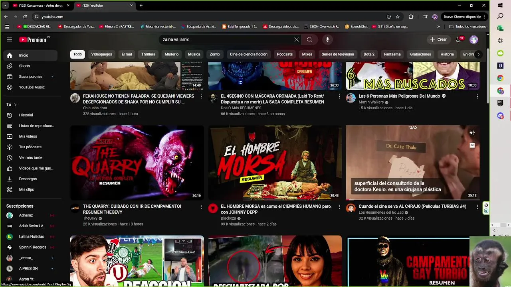Open Martin Walkers channel link
511x287 pixels.
click(x=371, y=102)
